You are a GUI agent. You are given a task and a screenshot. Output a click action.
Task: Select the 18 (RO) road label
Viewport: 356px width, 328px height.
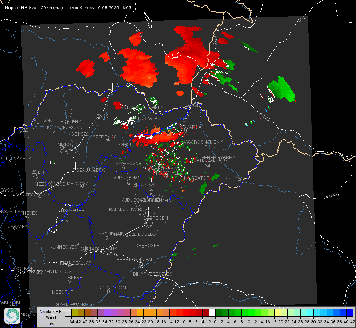click(x=331, y=196)
